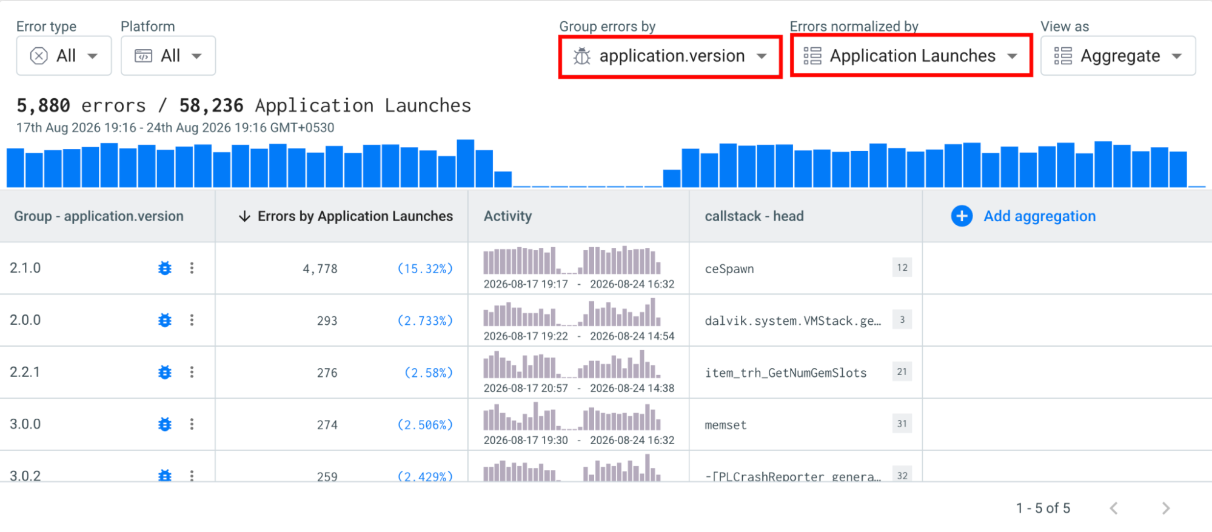Click the 1 - 5 of 5 pagination text

click(x=1043, y=508)
